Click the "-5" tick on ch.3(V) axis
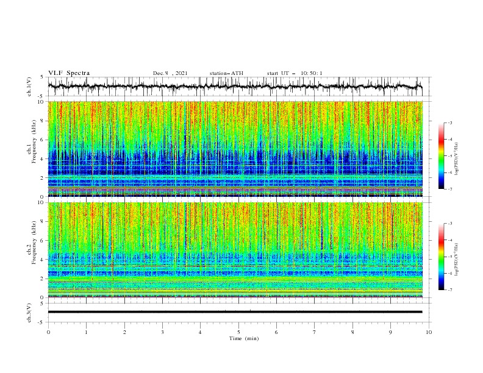Screen dimensions: 483x373 tap(41, 322)
